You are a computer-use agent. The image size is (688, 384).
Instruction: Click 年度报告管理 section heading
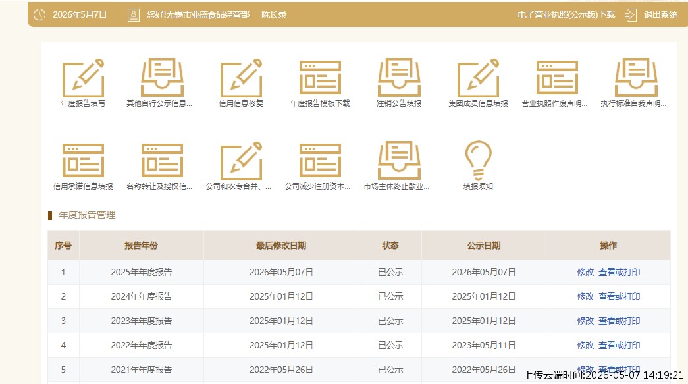click(87, 215)
